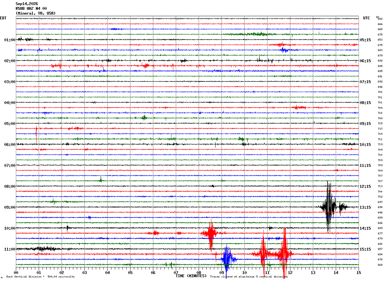Select the 11:00 EDT time label

(10, 249)
